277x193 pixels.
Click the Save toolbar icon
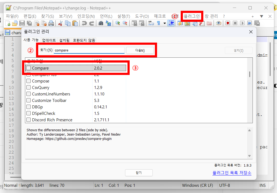22,23
